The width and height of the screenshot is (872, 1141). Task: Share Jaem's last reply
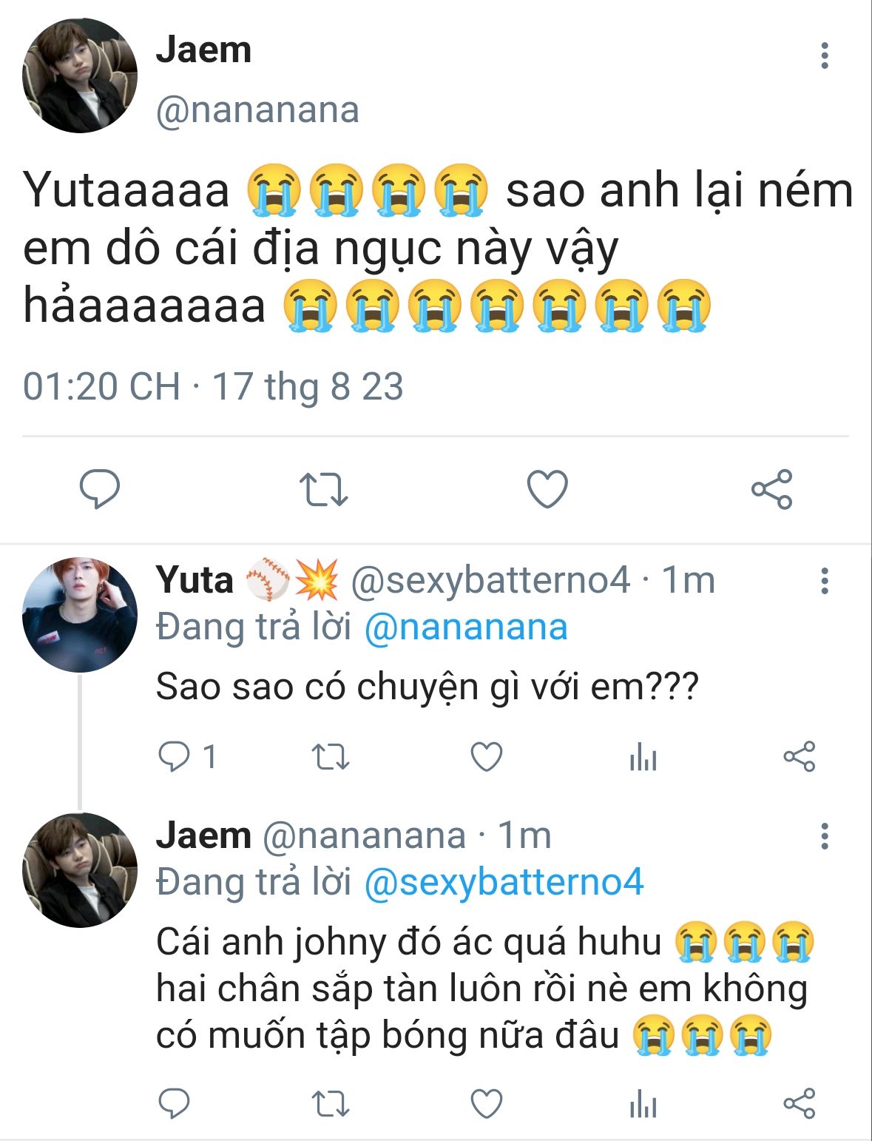coord(799,1103)
